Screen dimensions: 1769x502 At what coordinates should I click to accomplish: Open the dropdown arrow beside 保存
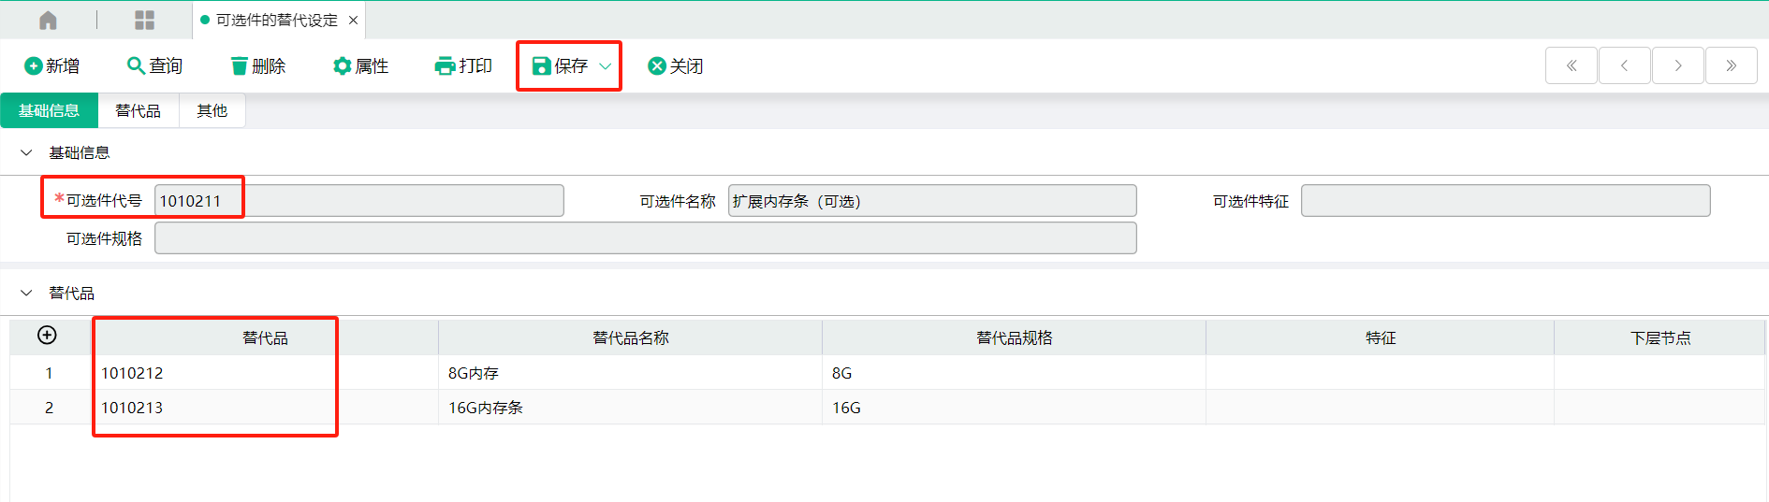pyautogui.click(x=606, y=66)
